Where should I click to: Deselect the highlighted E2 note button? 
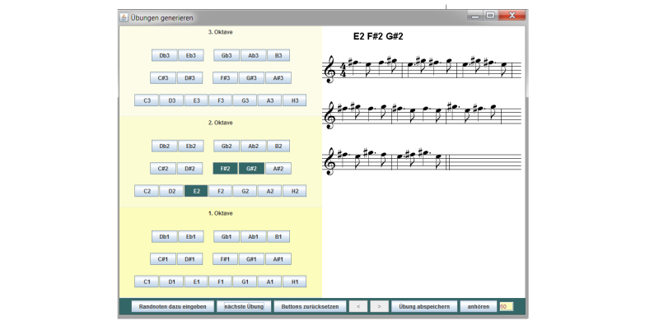pos(196,191)
